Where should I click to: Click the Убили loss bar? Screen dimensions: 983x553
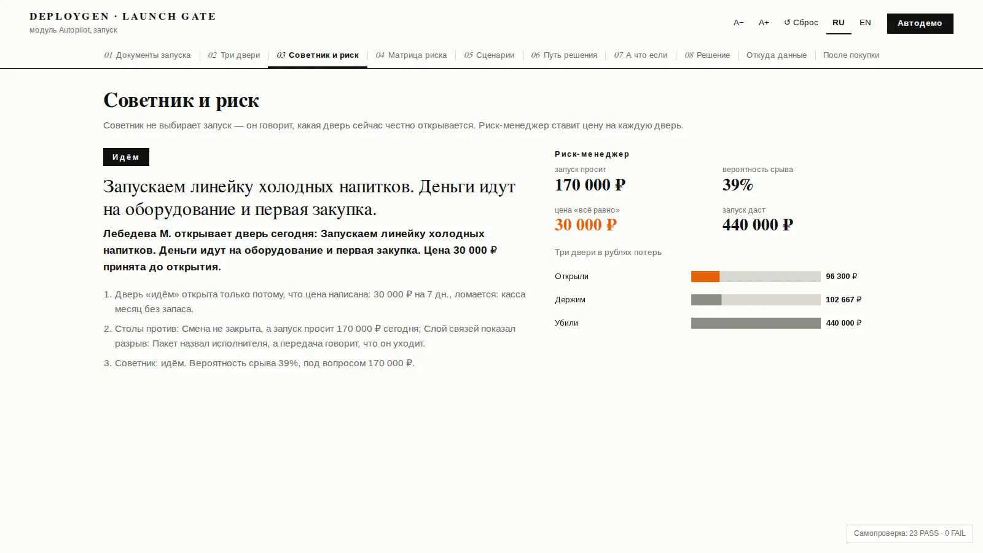coord(756,323)
